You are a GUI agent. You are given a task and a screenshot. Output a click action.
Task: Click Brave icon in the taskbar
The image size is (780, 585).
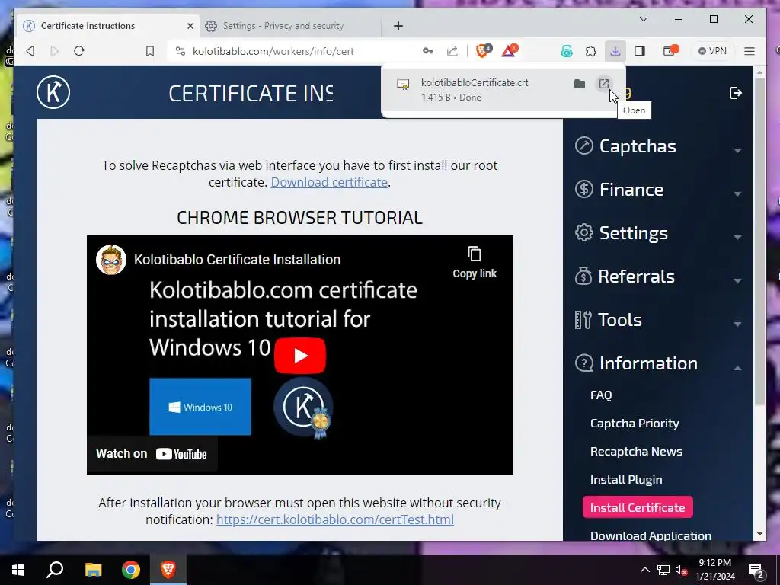click(x=168, y=570)
